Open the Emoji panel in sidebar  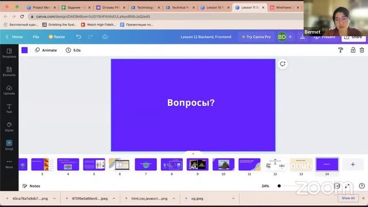click(x=9, y=145)
